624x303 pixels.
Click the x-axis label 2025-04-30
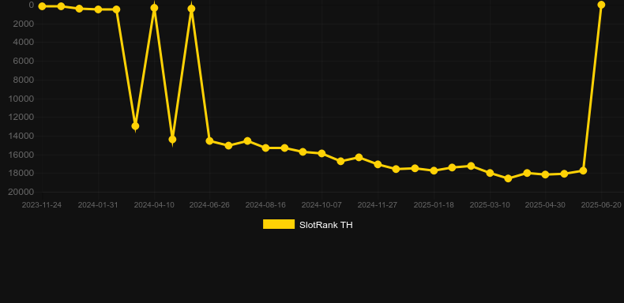(545, 205)
